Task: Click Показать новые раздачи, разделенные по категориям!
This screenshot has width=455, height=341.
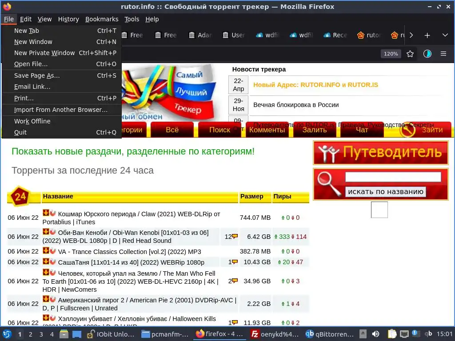Action: click(x=133, y=151)
